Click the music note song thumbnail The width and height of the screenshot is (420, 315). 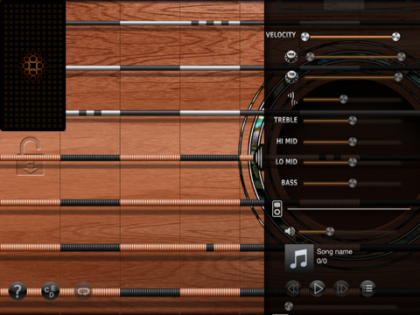pos(299,258)
